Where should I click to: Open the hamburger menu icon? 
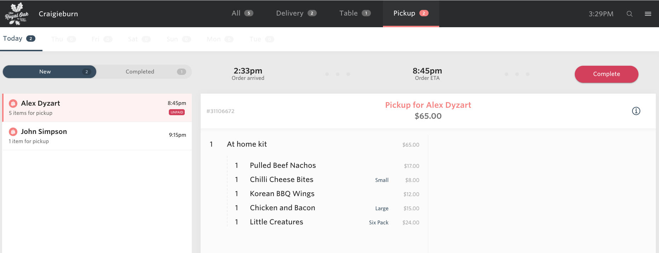(x=648, y=14)
